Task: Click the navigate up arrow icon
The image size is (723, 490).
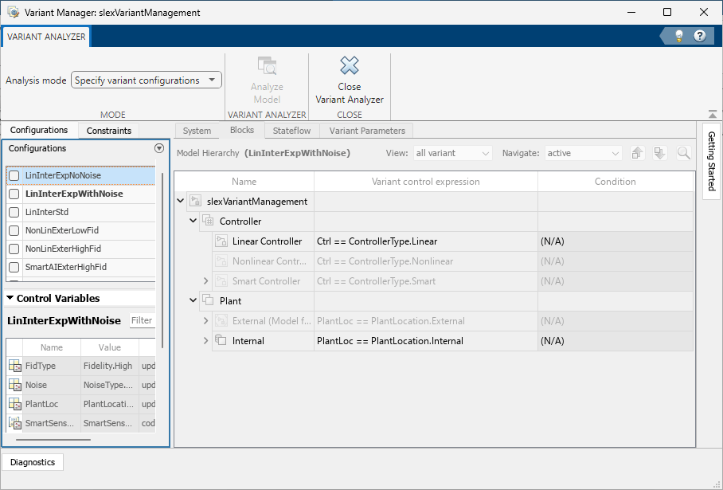Action: [637, 153]
